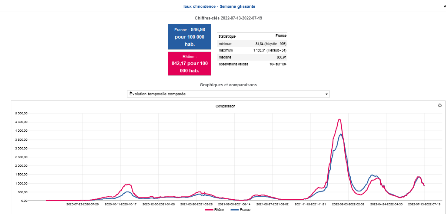This screenshot has width=446, height=214.
Task: Click x-axis label '2020-07-23-2020-07-29'
Action: [83, 204]
